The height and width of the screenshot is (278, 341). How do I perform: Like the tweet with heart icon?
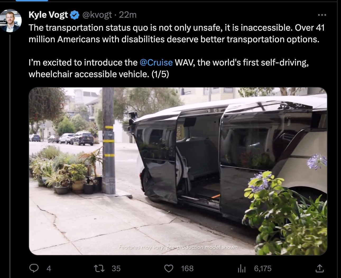(x=169, y=268)
